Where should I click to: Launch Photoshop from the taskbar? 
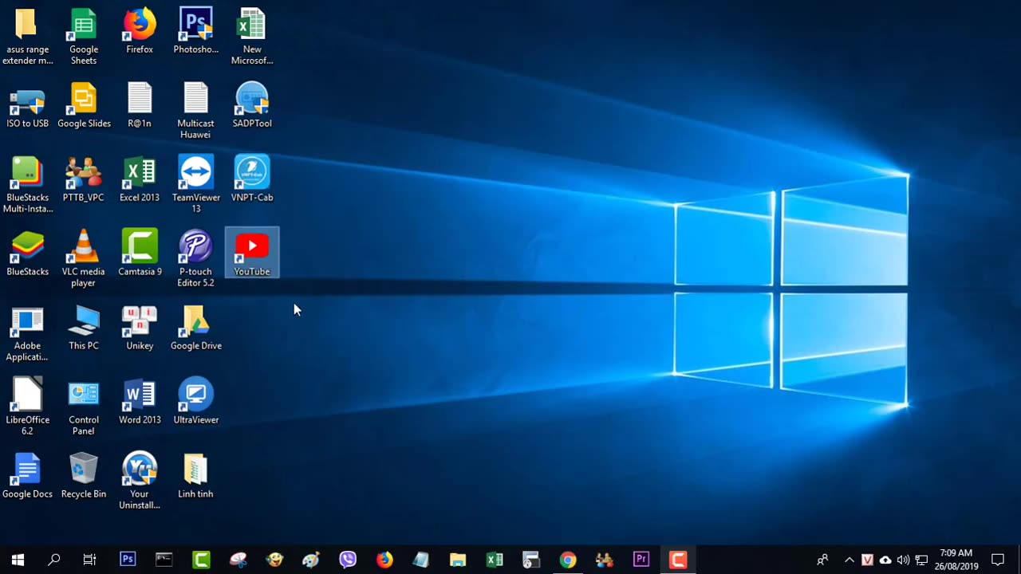128,560
